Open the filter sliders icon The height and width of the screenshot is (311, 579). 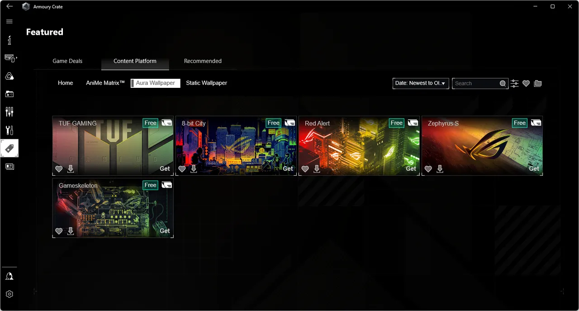pos(515,83)
